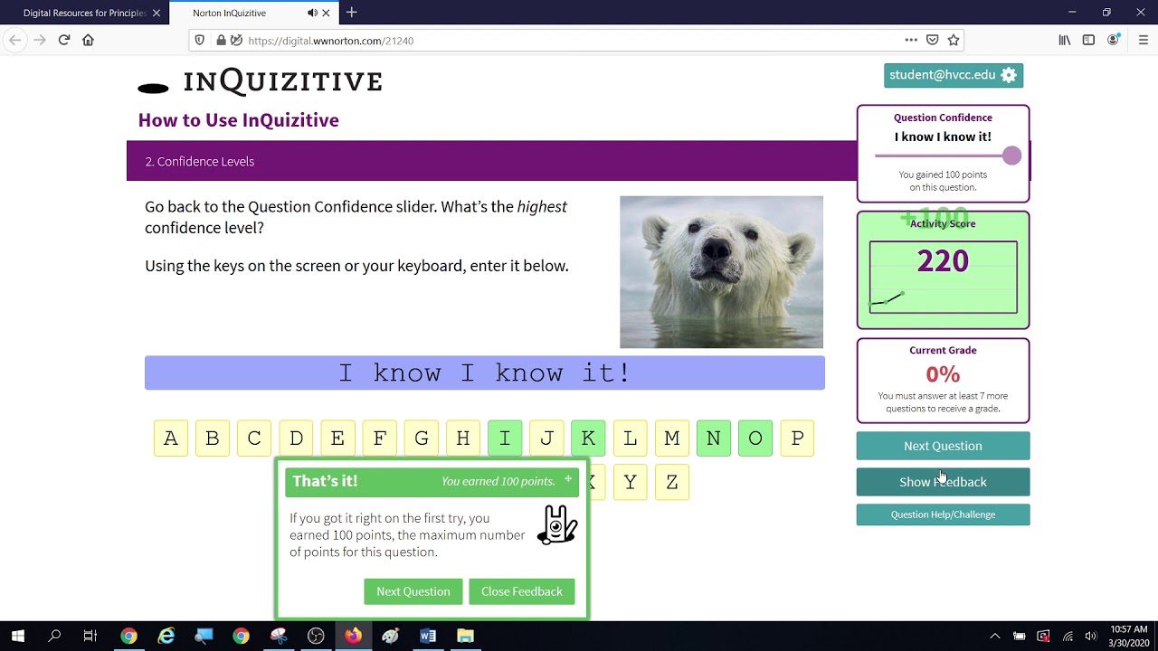The height and width of the screenshot is (651, 1158).
Task: Open the site permissions icon in address bar
Action: tap(236, 40)
